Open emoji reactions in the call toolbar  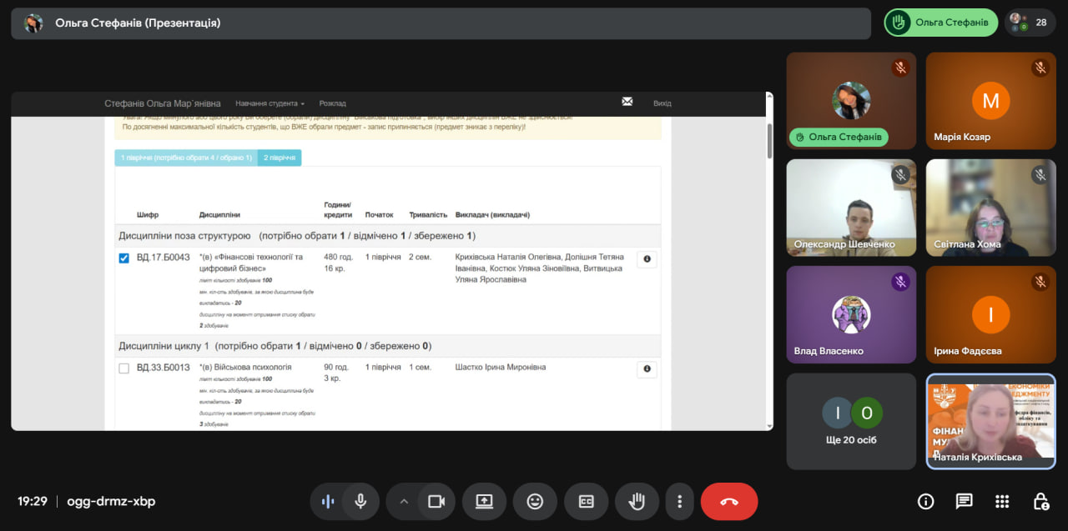535,502
